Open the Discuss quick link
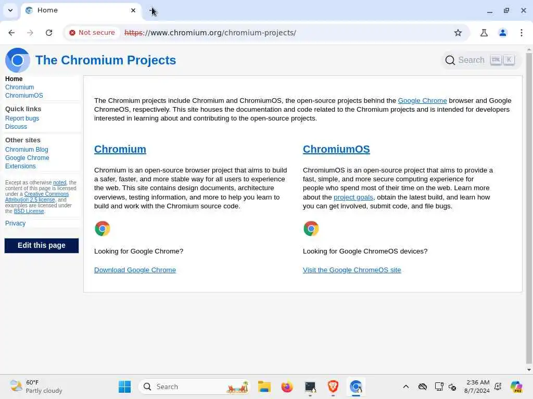The width and height of the screenshot is (533, 399). (16, 127)
